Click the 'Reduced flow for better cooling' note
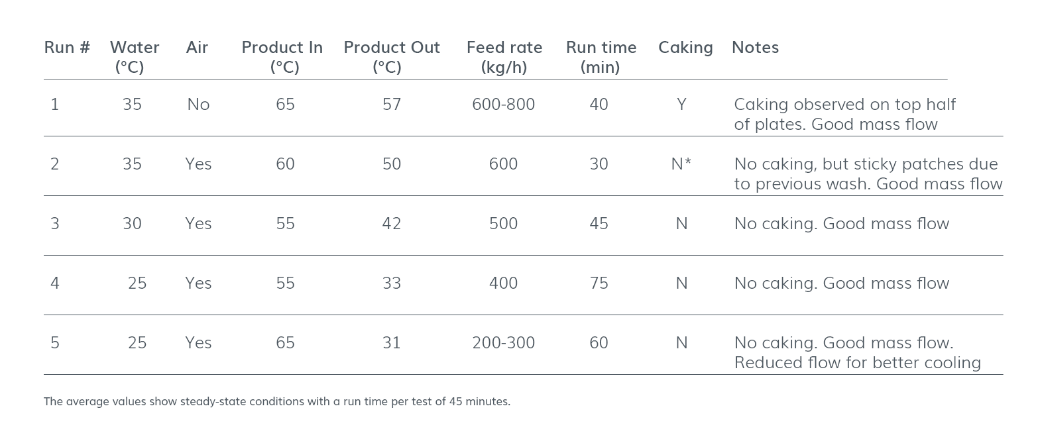 pos(856,363)
